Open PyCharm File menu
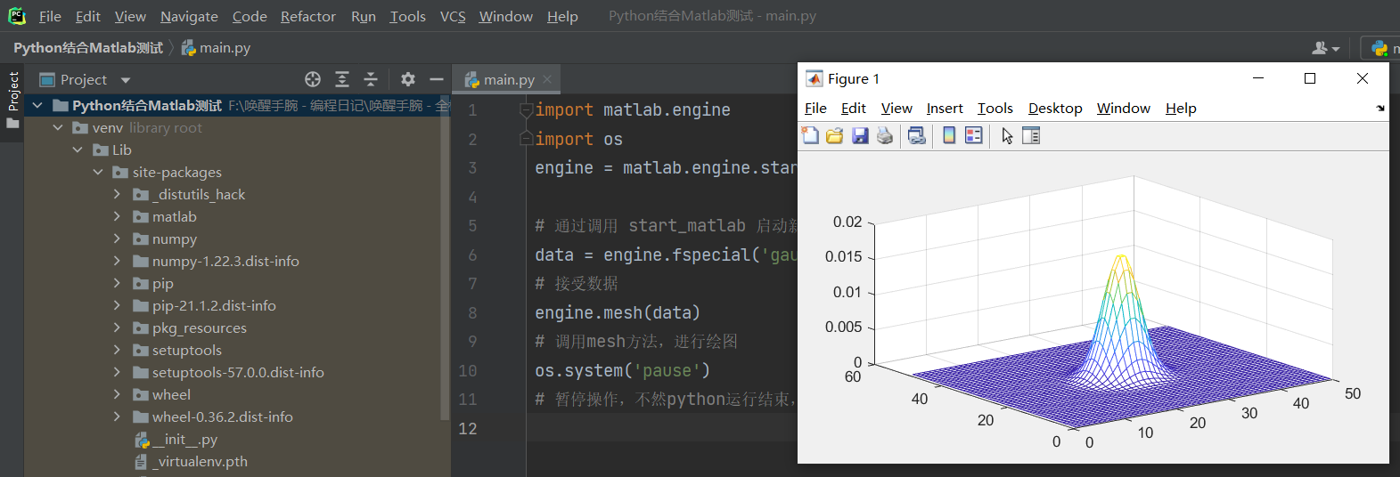The height and width of the screenshot is (477, 1400). point(50,16)
